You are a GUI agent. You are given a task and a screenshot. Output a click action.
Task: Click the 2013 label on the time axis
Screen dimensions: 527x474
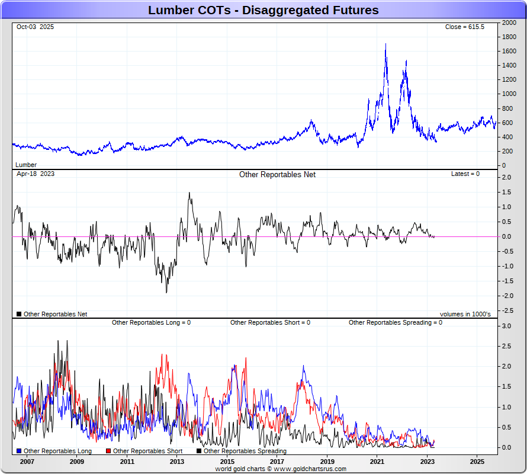click(176, 461)
